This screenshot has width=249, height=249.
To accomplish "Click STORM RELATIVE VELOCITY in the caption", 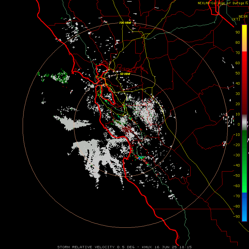I will pos(86,247).
